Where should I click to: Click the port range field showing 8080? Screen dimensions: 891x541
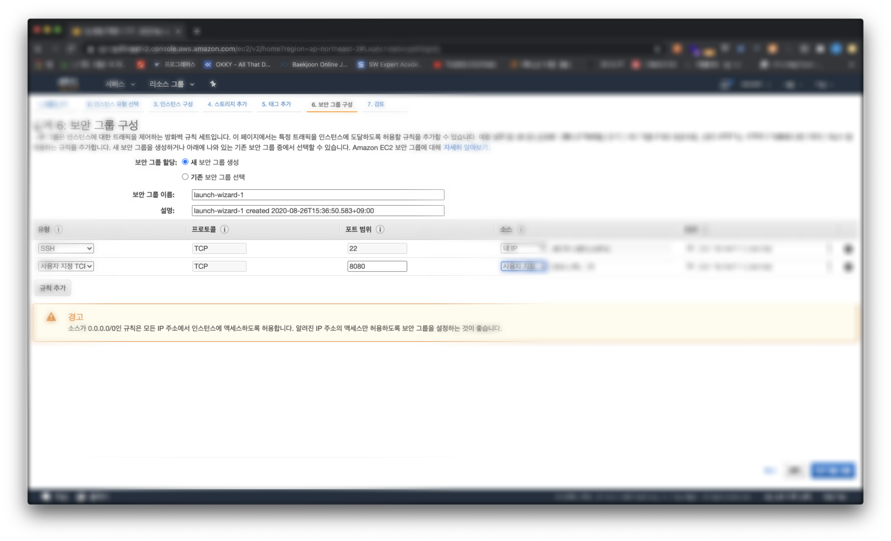(x=377, y=266)
